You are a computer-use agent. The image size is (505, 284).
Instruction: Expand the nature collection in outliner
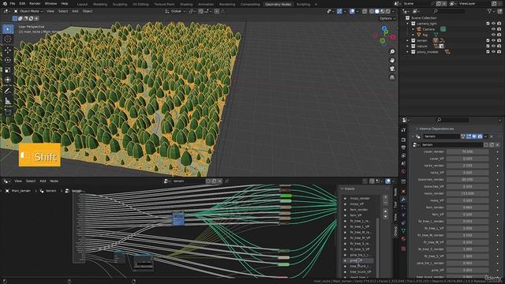[x=408, y=46]
